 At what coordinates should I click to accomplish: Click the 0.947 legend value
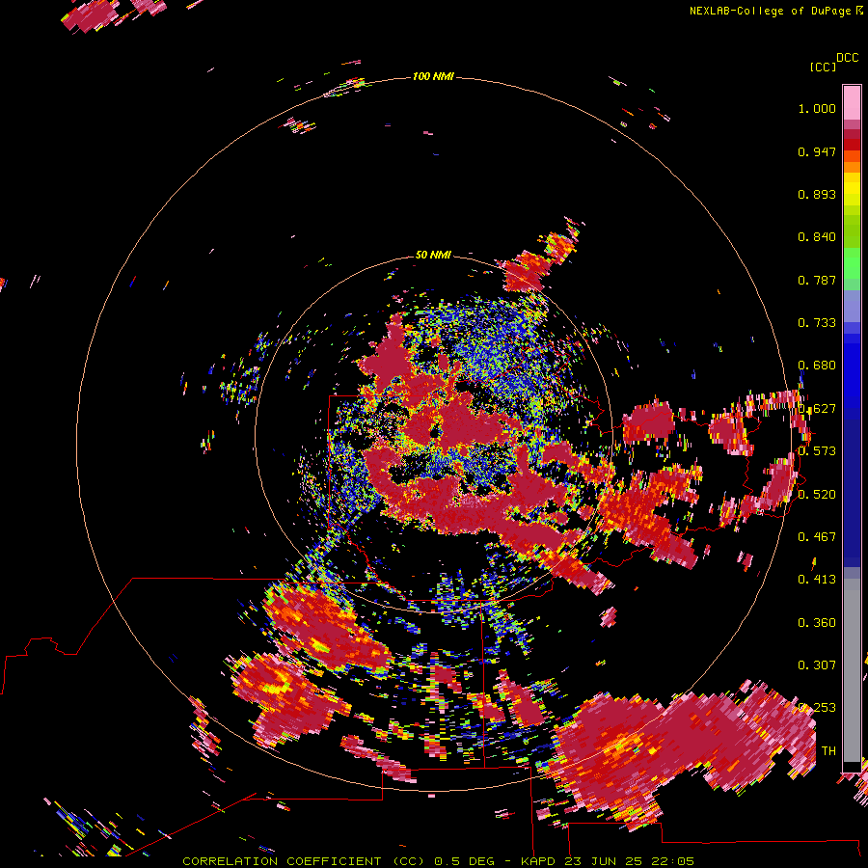click(817, 151)
